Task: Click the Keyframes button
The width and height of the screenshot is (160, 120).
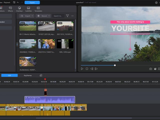Action: (28, 75)
